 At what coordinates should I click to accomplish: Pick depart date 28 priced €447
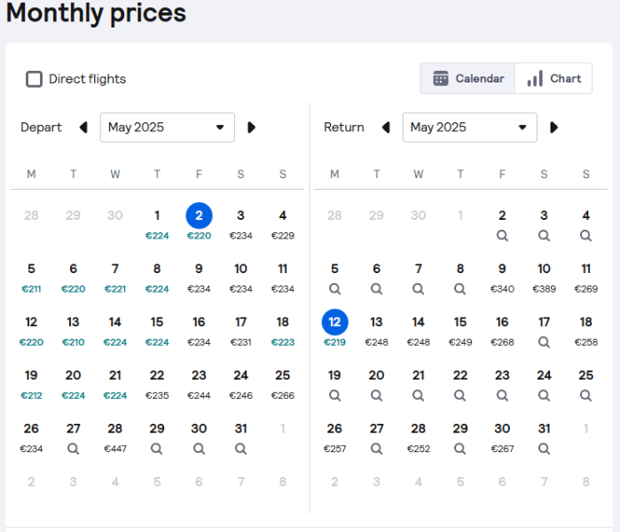[x=115, y=438]
